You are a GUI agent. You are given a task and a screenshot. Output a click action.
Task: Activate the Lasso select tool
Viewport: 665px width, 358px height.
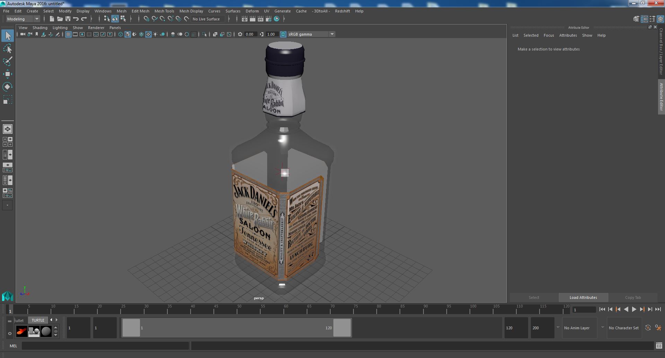click(x=8, y=49)
